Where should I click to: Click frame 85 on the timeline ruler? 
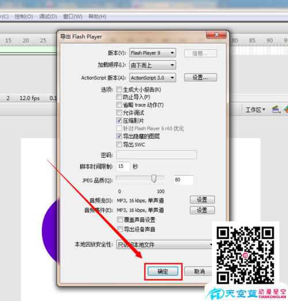click(252, 40)
